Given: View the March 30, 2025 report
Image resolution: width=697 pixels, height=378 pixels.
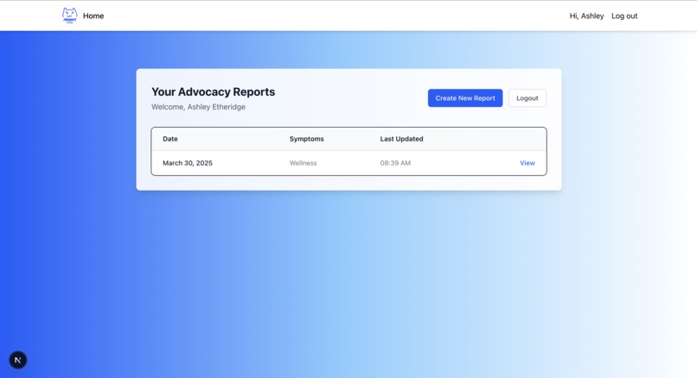Looking at the screenshot, I should [x=528, y=163].
